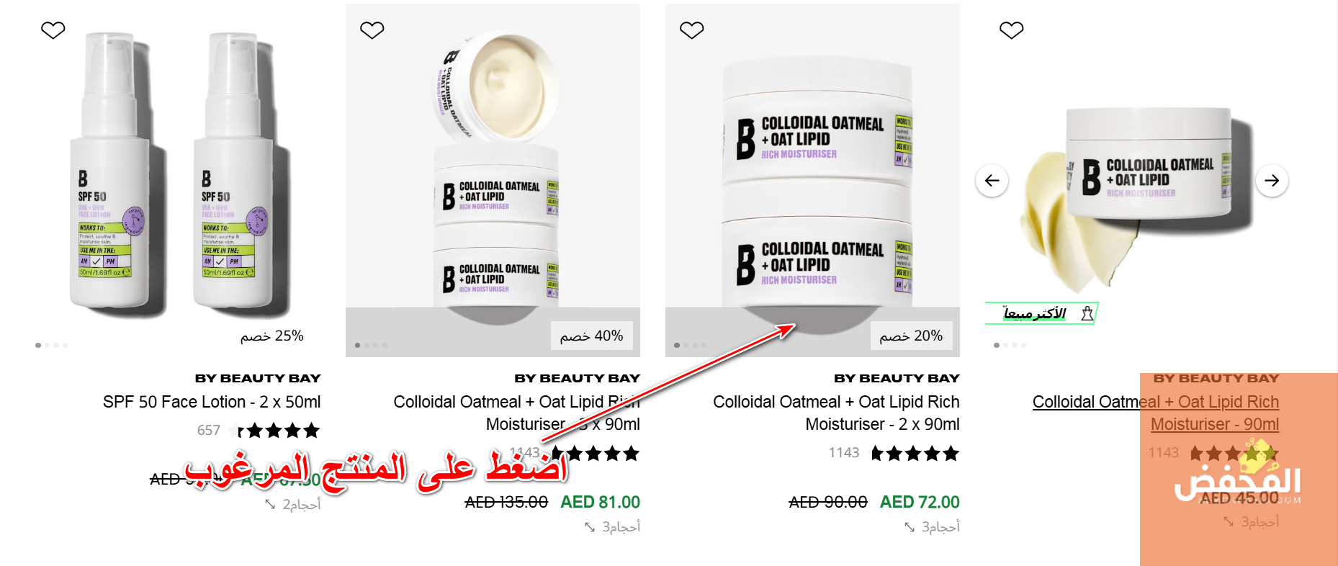Select first carousel dot on SPF 50 card
The image size is (1338, 566).
[x=38, y=346]
